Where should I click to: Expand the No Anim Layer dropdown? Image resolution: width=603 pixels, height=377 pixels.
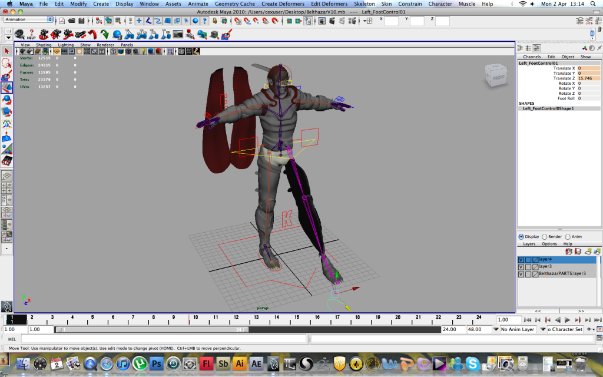(x=495, y=329)
